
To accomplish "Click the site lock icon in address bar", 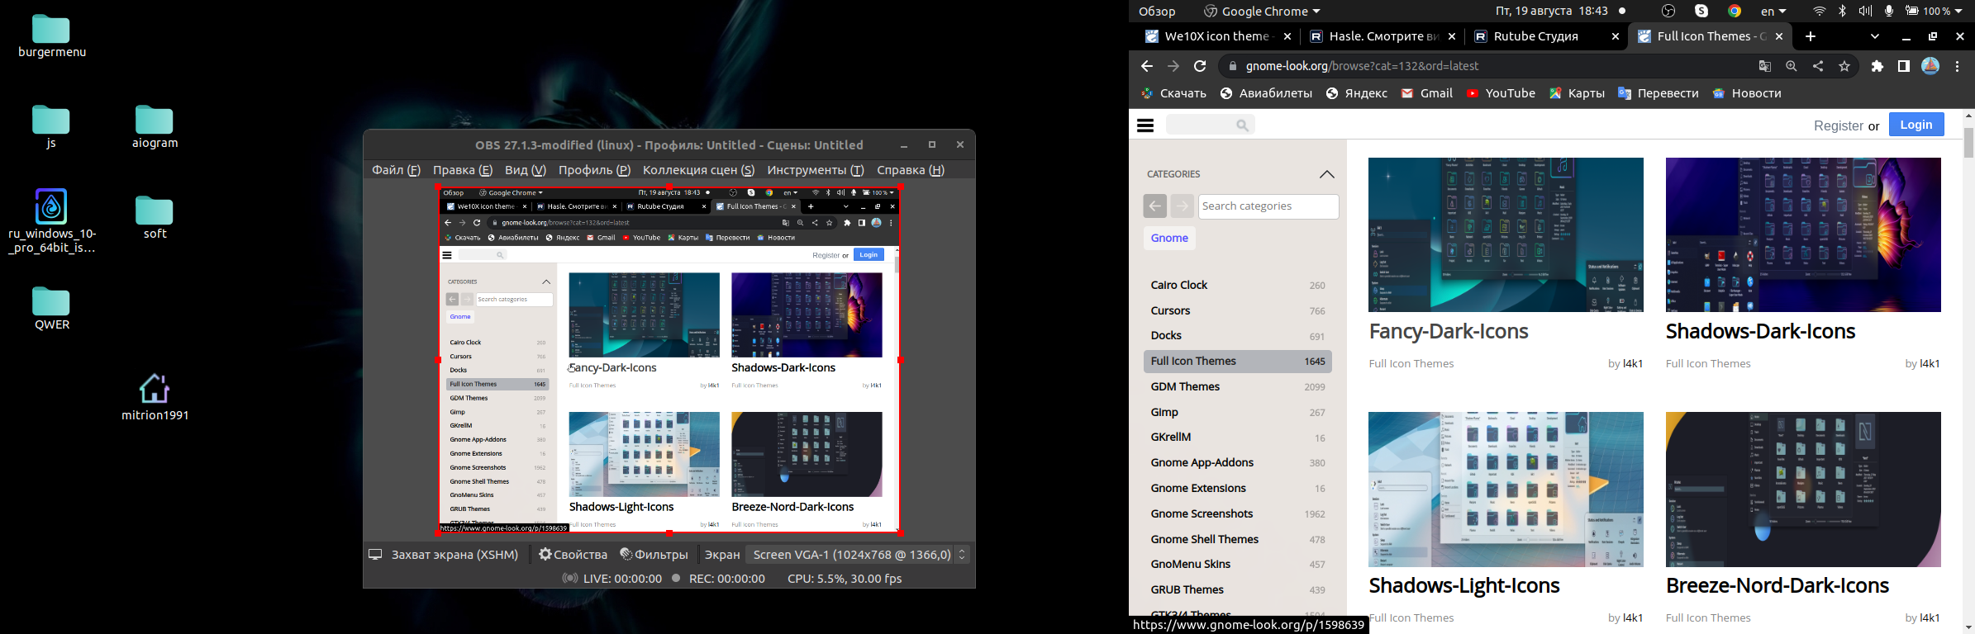I will 1232,66.
